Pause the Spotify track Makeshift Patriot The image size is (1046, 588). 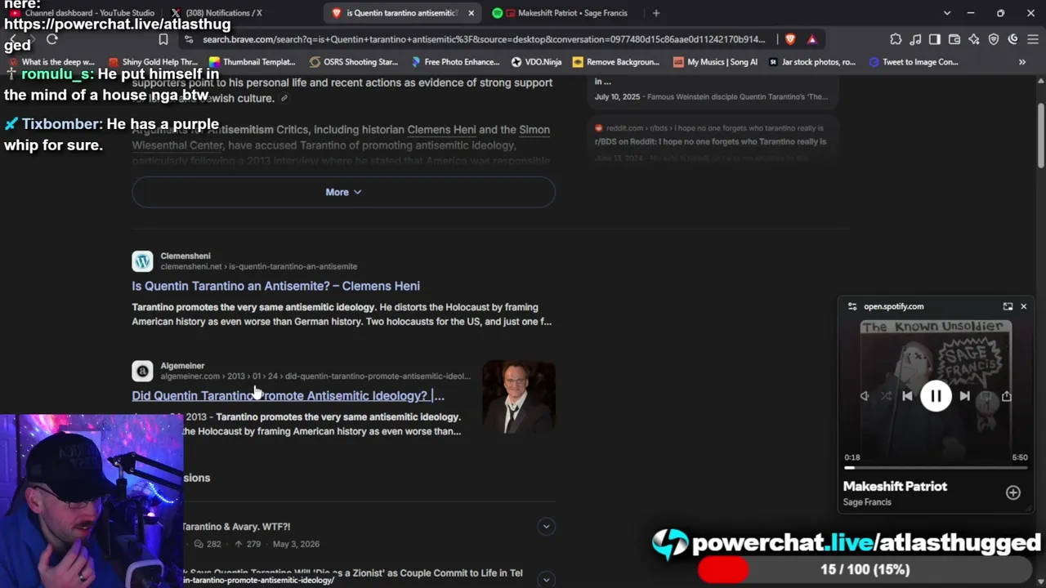click(x=936, y=396)
